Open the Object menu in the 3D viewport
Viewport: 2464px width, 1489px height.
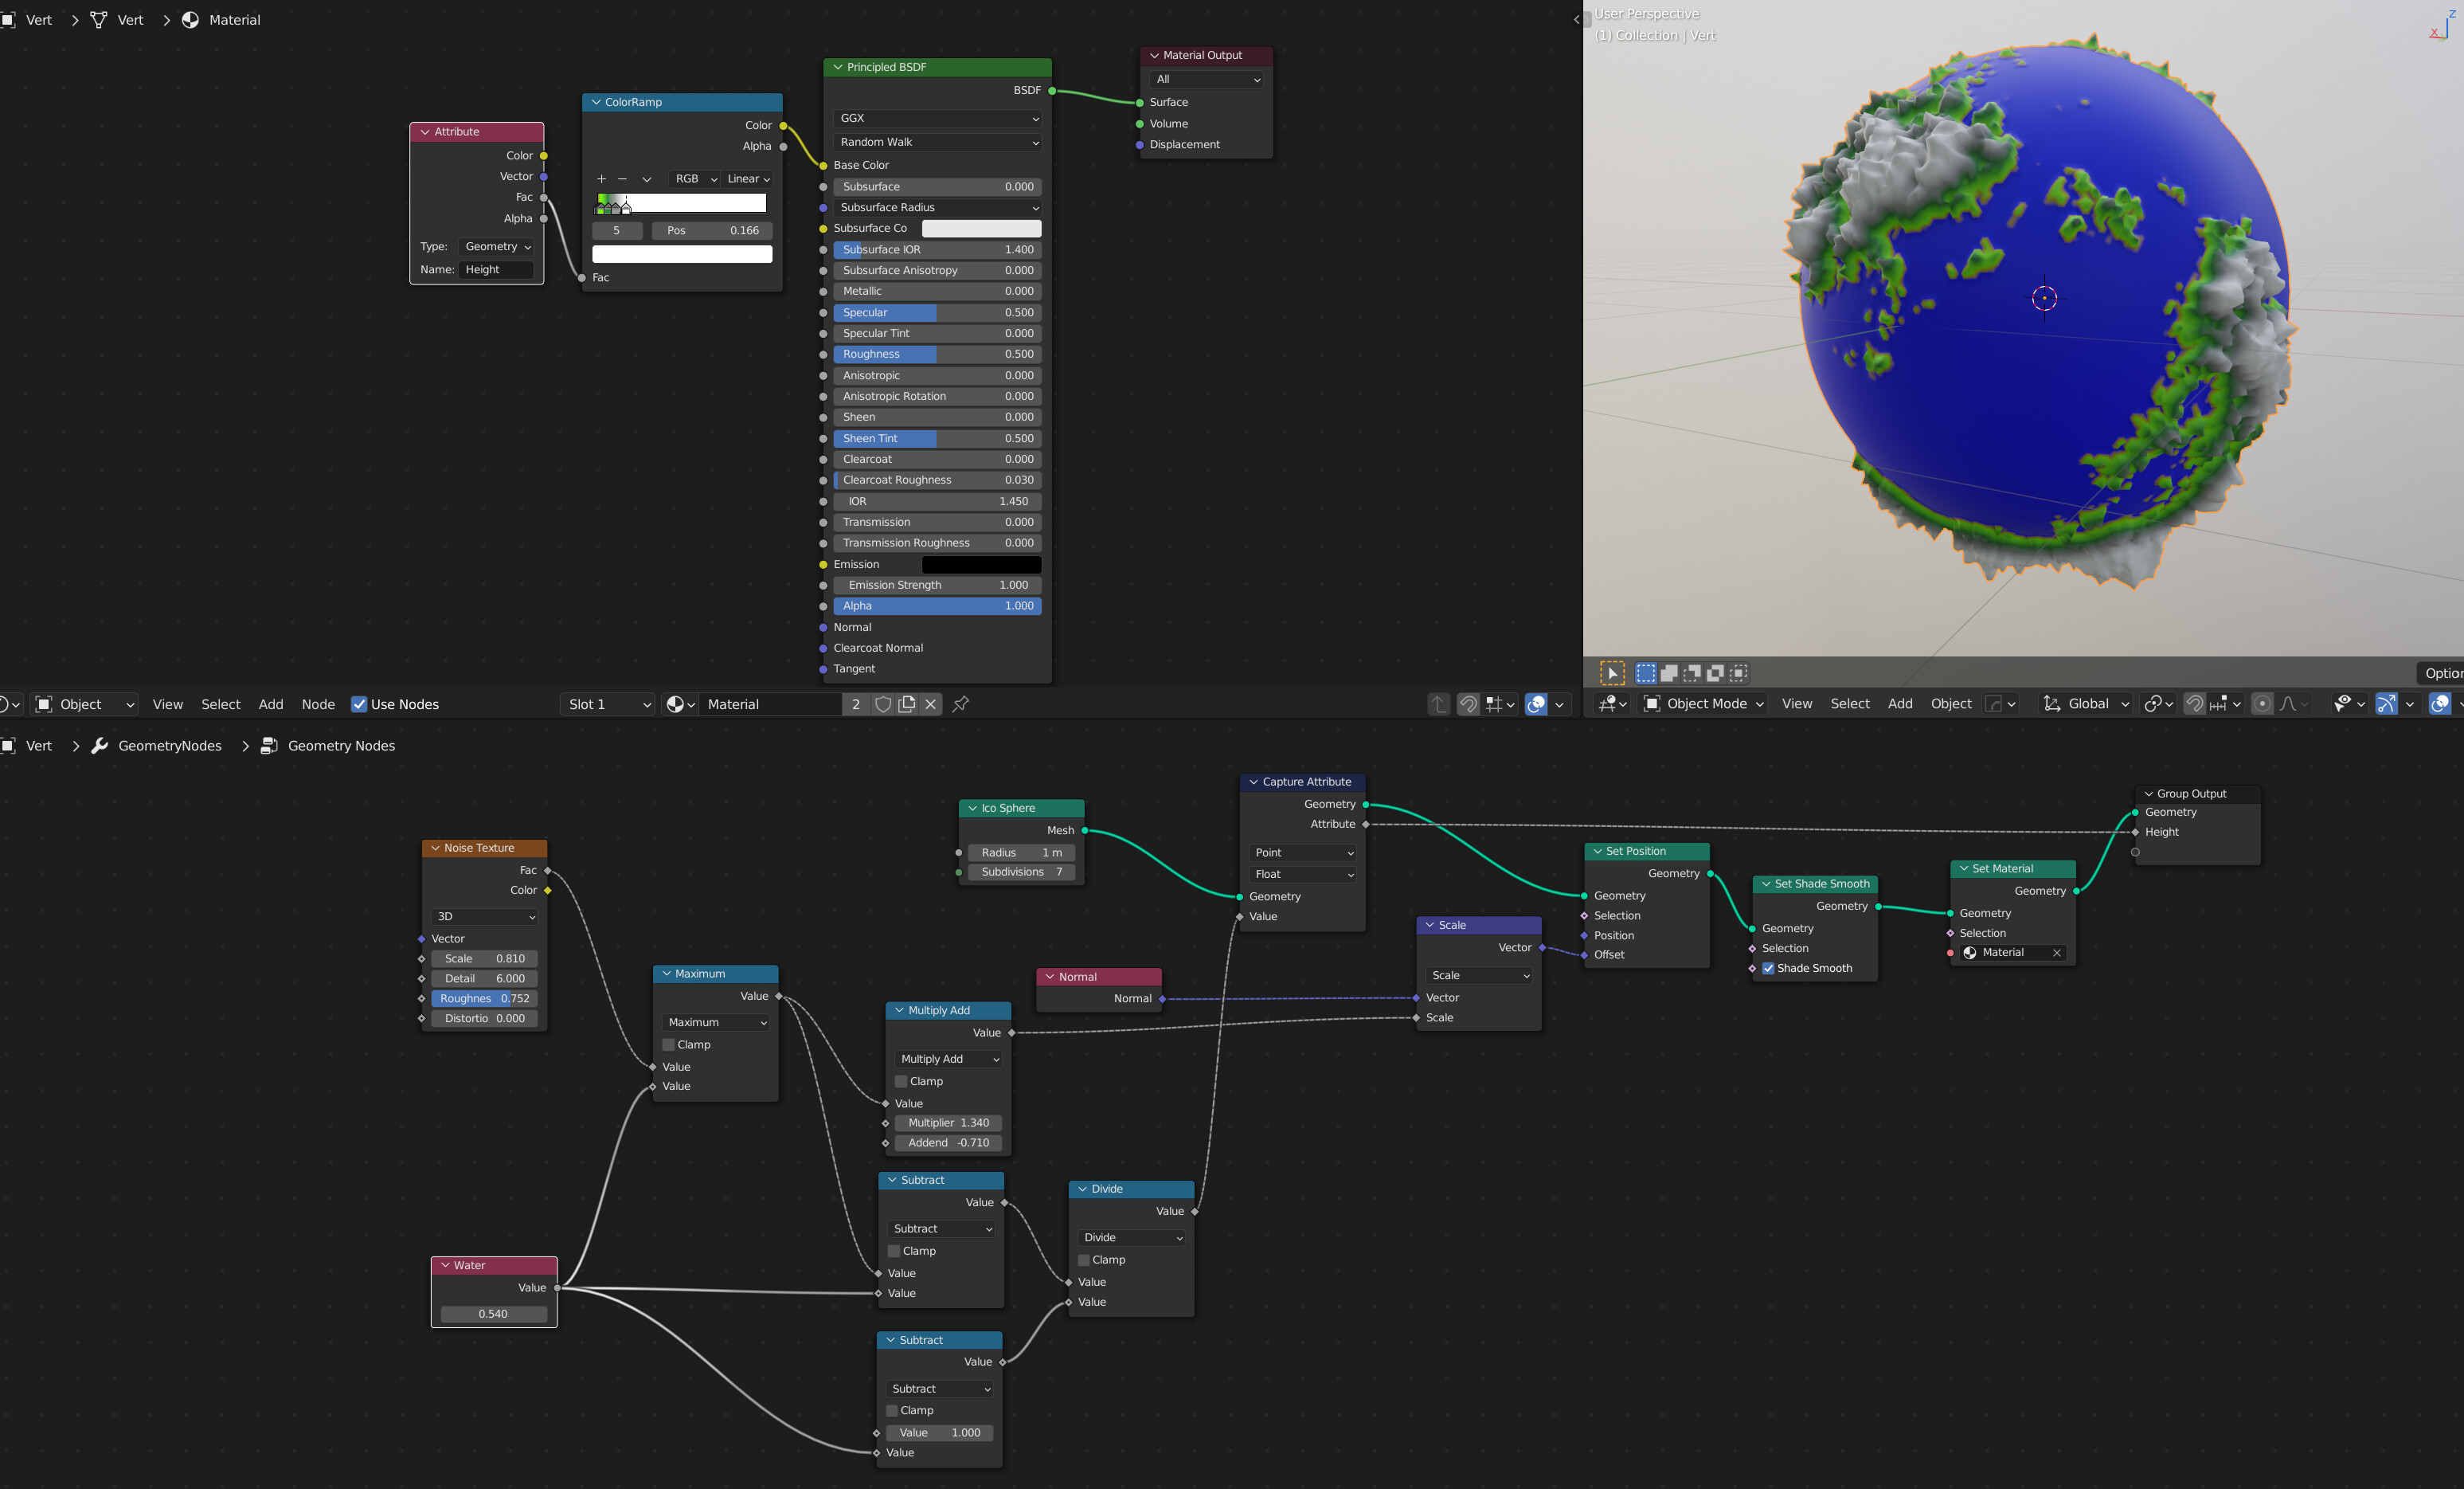coord(1950,703)
